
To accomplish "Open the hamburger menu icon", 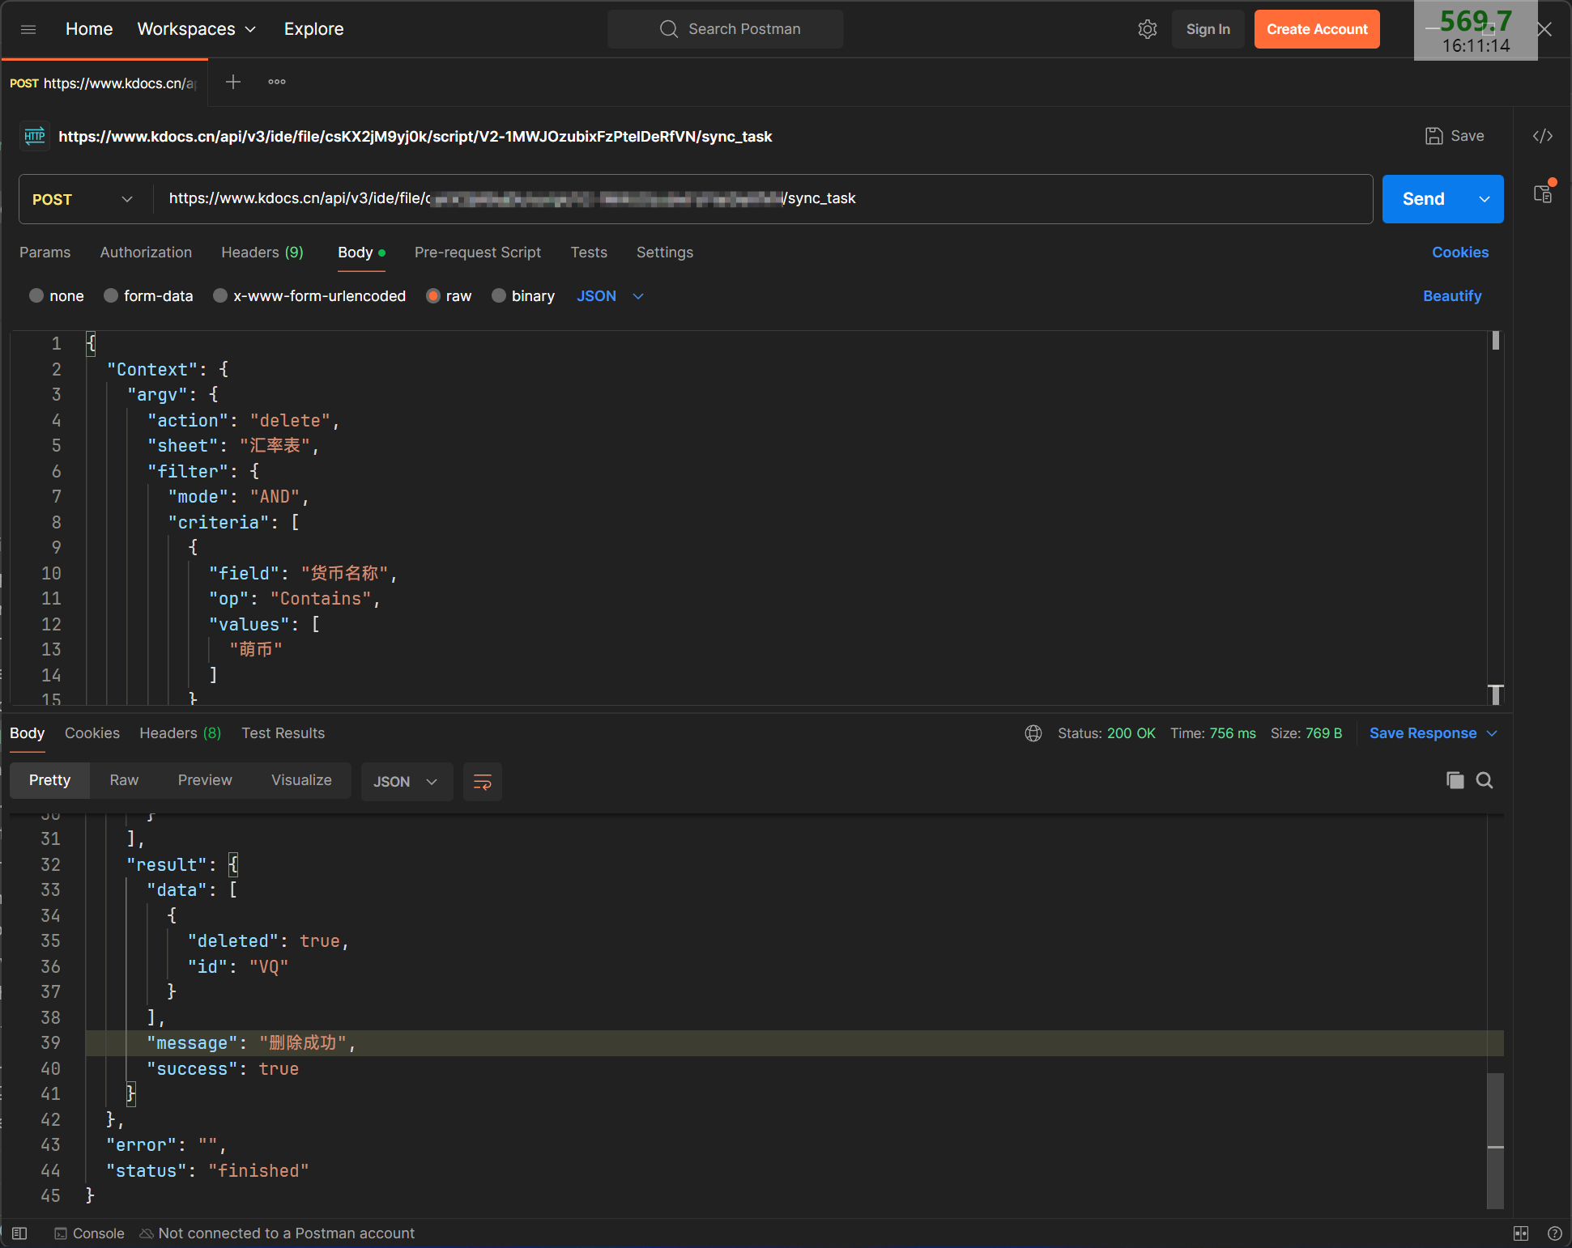I will click(x=28, y=29).
